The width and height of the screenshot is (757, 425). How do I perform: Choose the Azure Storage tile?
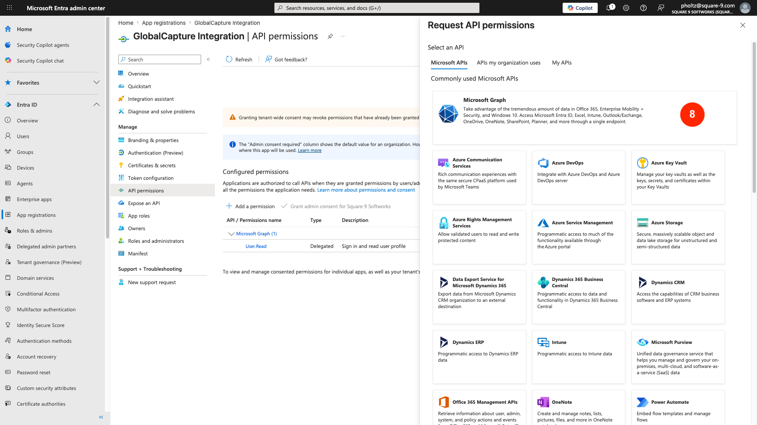(x=678, y=237)
